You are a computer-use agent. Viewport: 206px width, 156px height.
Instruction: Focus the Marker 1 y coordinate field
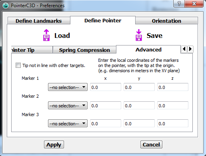tap(139, 87)
